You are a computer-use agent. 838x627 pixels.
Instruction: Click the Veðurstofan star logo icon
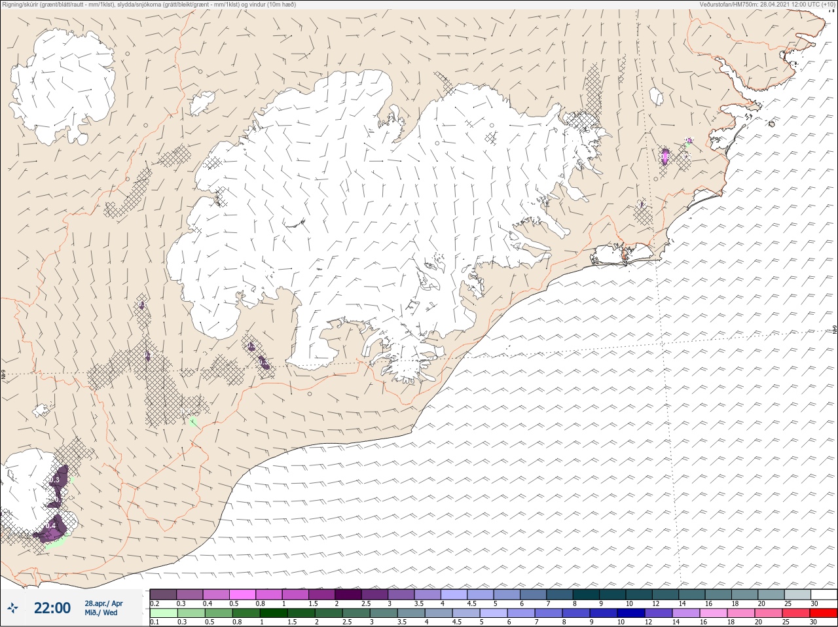click(12, 608)
